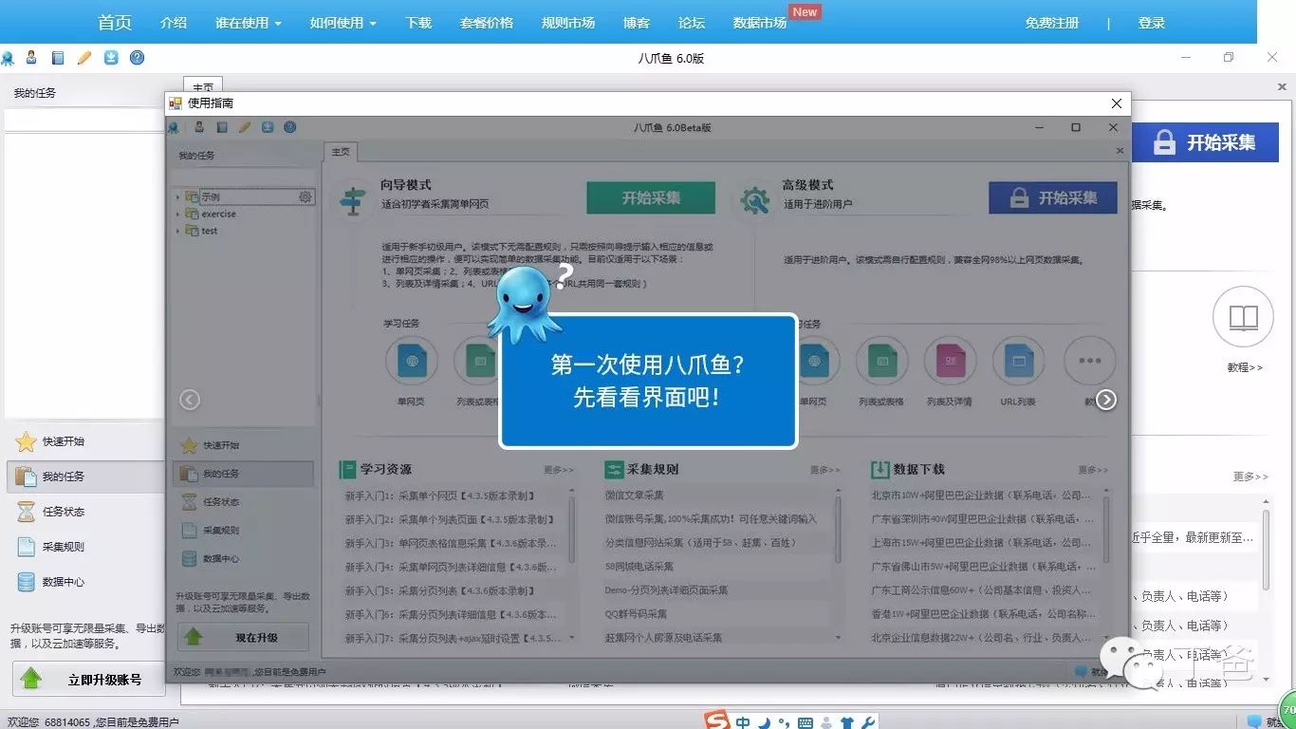Click green 开始采集 button under 向导模式
Viewport: 1296px width, 729px height.
tap(651, 197)
